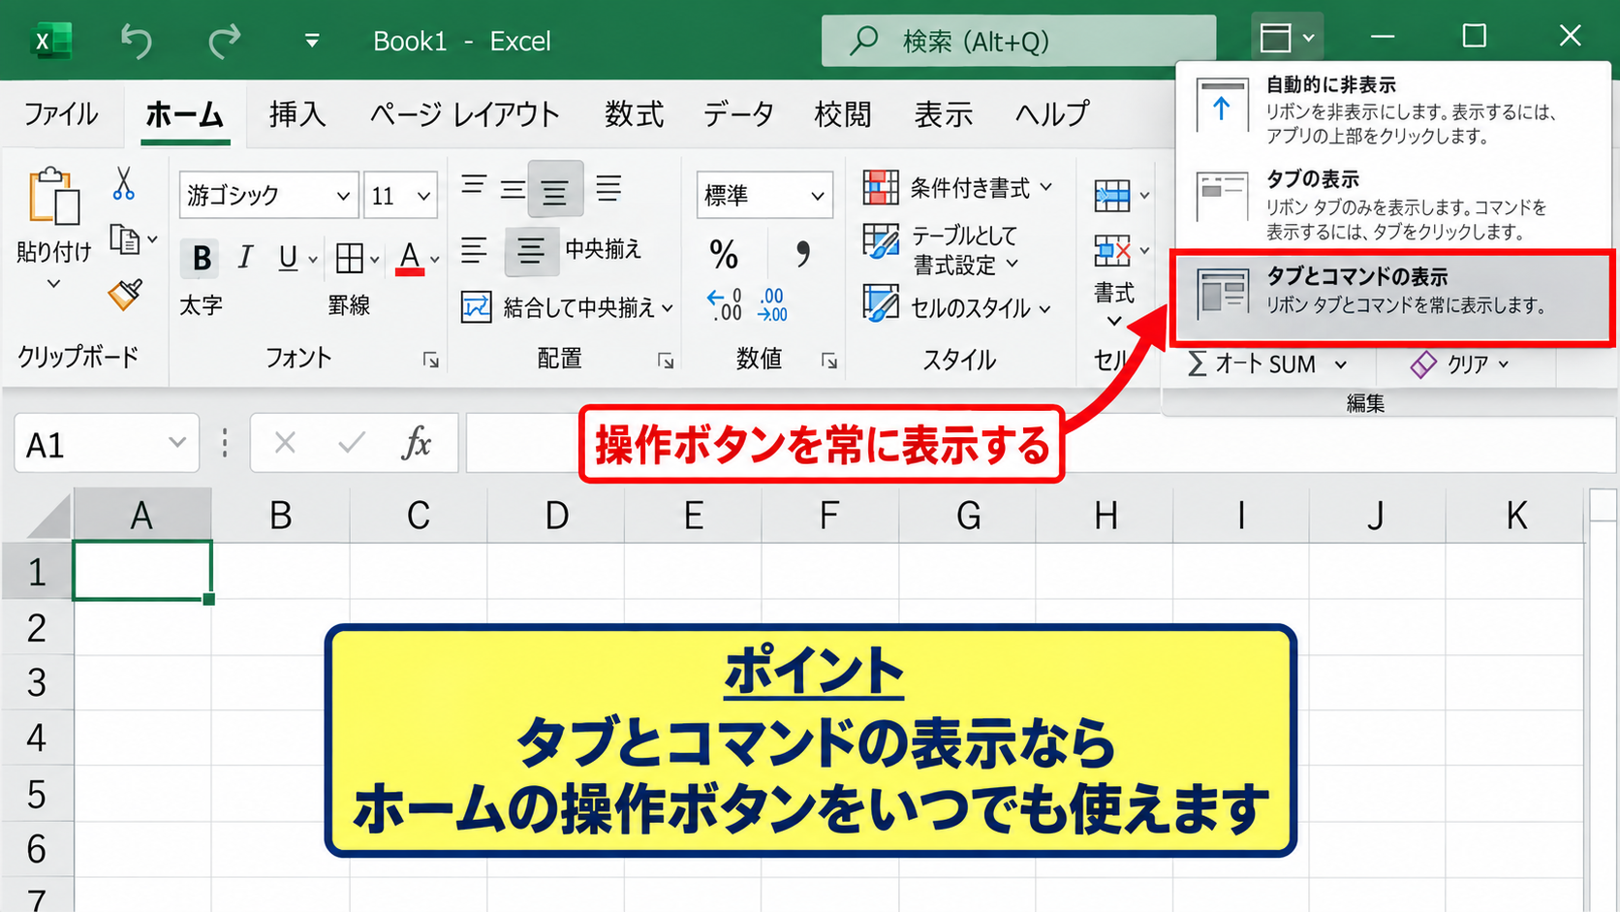Open the ファイル tab
Image resolution: width=1620 pixels, height=912 pixels.
click(61, 114)
